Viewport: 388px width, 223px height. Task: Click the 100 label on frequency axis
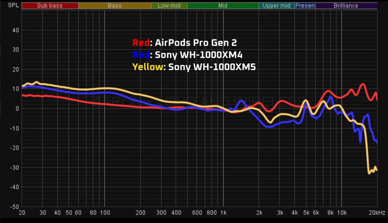point(105,213)
